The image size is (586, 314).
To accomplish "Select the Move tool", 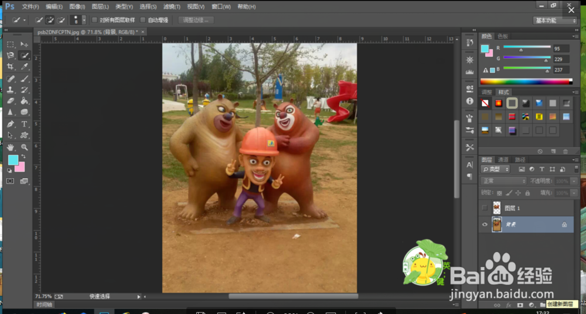I will pyautogui.click(x=24, y=45).
